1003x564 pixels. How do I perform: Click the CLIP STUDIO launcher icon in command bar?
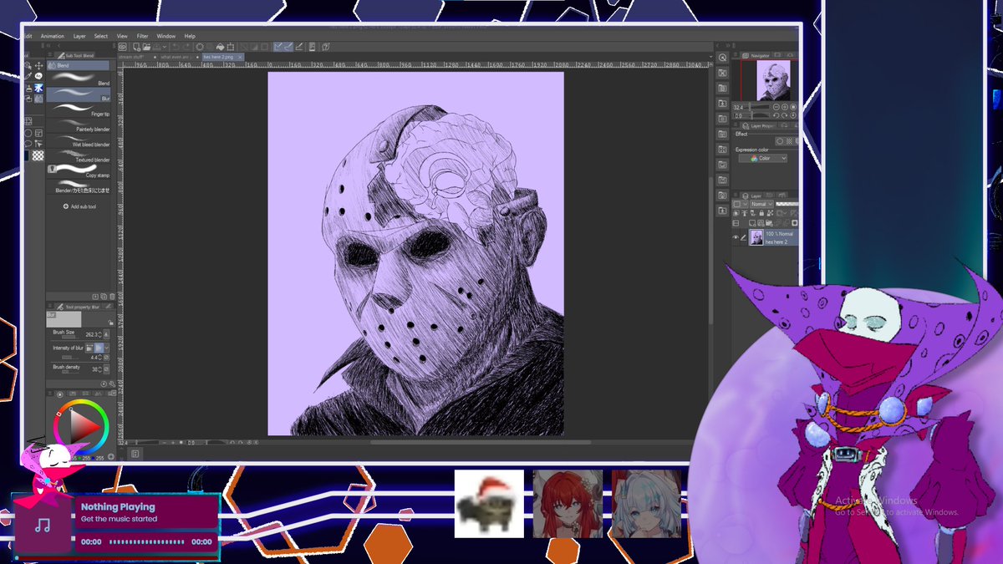pos(122,47)
